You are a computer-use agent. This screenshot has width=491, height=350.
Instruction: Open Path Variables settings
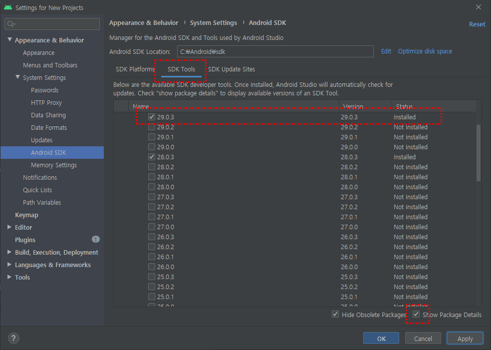(41, 202)
